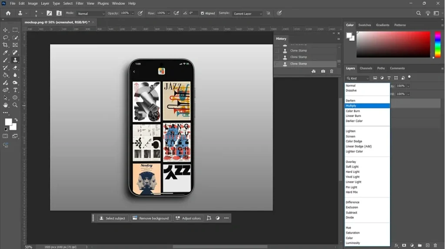This screenshot has width=445, height=249.
Task: Click the foreground color swatch in toolbox
Action: pyautogui.click(x=9, y=122)
